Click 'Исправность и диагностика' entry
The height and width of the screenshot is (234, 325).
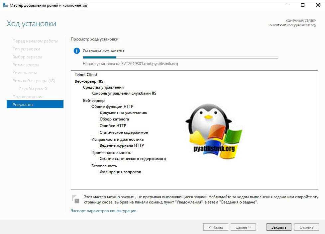[x=117, y=139]
